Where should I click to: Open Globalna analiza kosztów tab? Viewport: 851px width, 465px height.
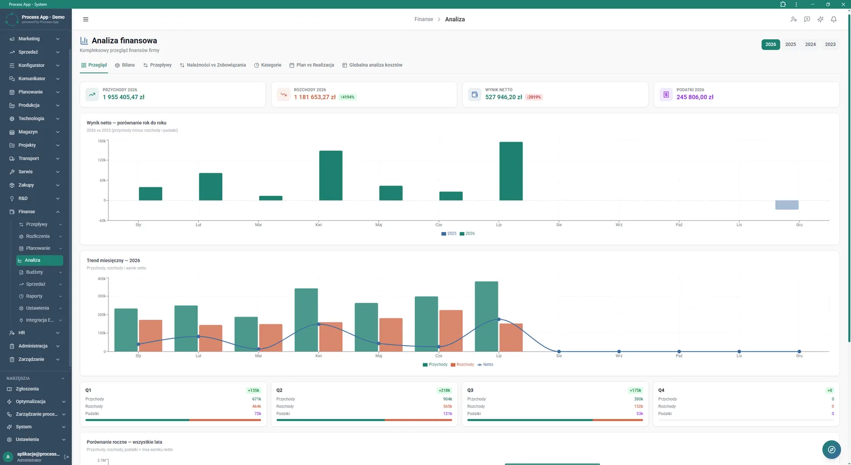[x=372, y=65]
